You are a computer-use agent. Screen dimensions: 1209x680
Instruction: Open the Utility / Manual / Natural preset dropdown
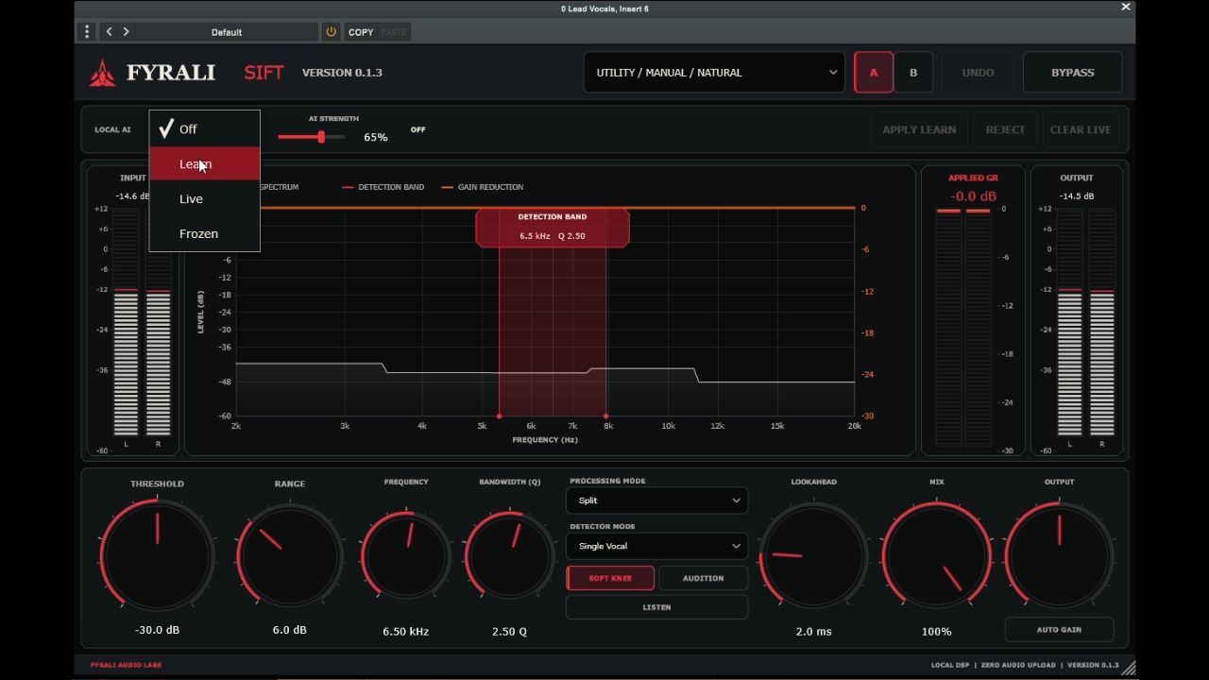(x=714, y=73)
